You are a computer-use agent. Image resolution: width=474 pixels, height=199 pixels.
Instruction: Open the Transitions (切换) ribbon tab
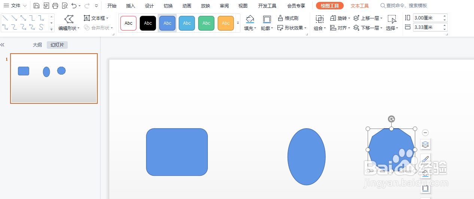click(x=168, y=6)
